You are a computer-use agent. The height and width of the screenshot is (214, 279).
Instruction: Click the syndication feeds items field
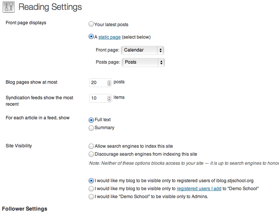[x=98, y=98]
